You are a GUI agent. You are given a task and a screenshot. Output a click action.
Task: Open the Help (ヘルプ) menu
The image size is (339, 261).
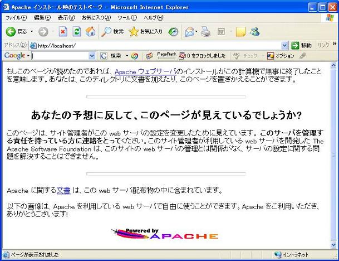coord(154,18)
